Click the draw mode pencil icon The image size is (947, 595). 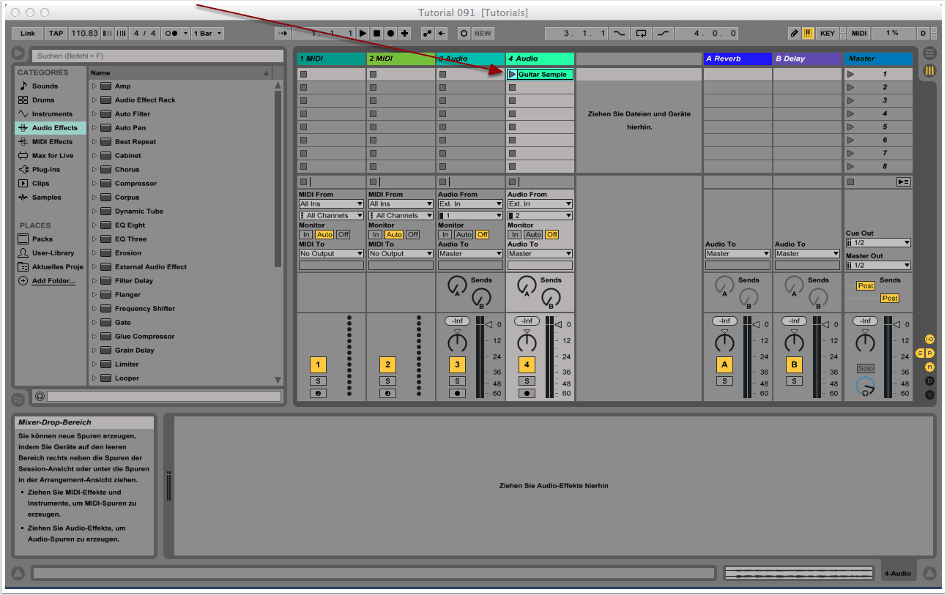794,33
